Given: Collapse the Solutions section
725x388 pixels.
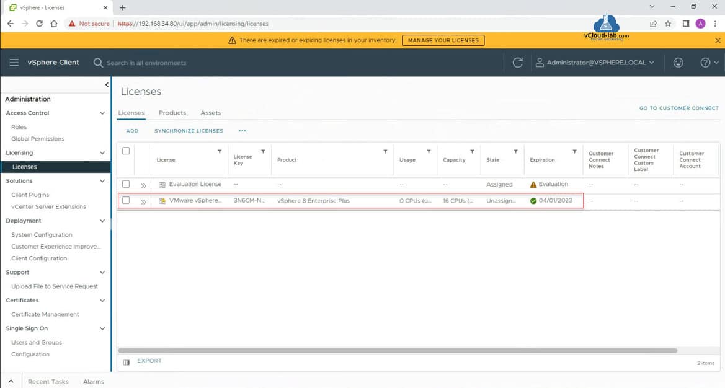Looking at the screenshot, I should pos(102,181).
